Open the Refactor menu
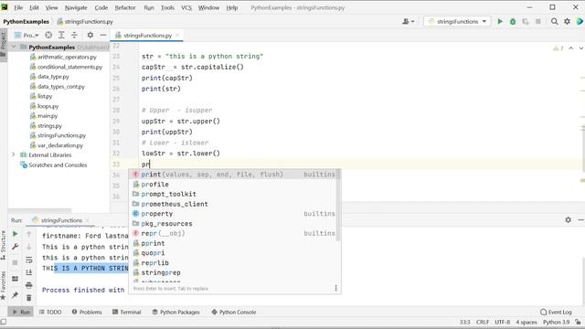This screenshot has width=585, height=329. pos(125,7)
